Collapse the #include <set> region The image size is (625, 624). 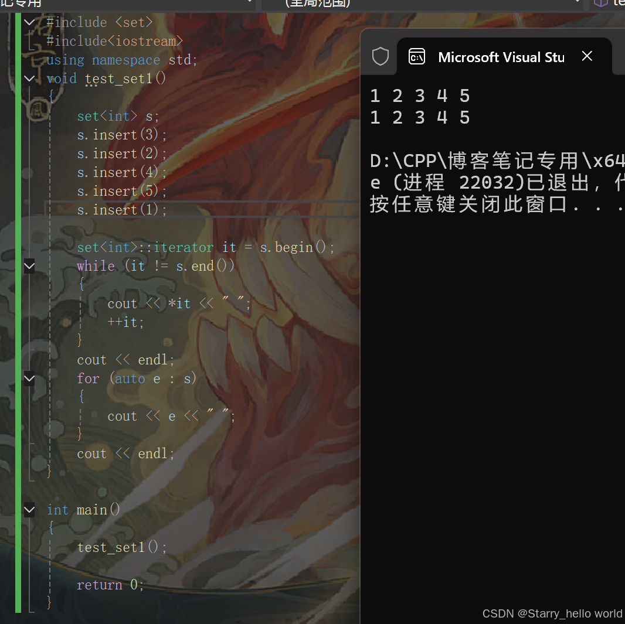29,22
